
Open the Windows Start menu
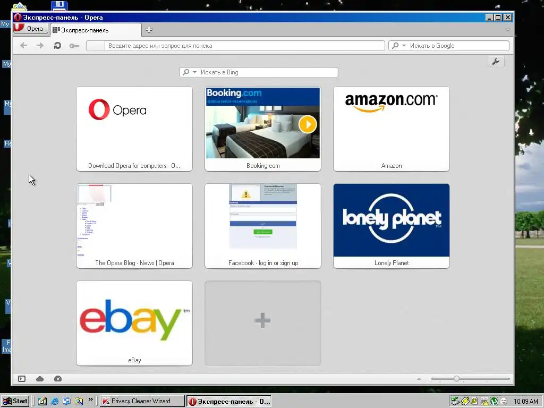coord(15,401)
